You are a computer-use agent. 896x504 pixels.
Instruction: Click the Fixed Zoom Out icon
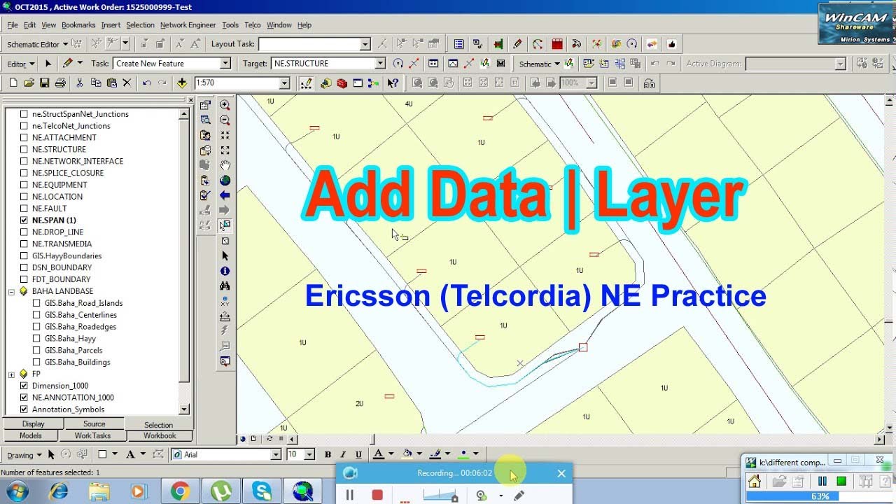[x=225, y=150]
